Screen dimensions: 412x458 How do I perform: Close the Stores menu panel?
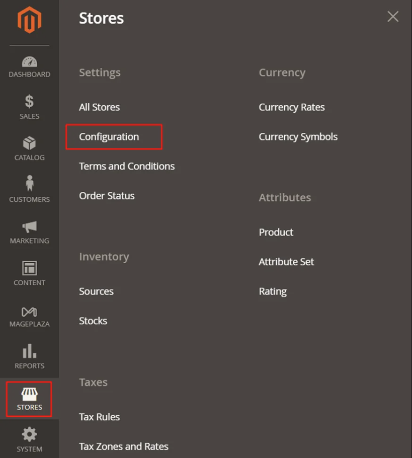(x=393, y=16)
